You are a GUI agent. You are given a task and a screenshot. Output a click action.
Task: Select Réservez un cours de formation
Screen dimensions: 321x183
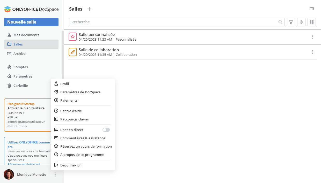[x=83, y=146]
